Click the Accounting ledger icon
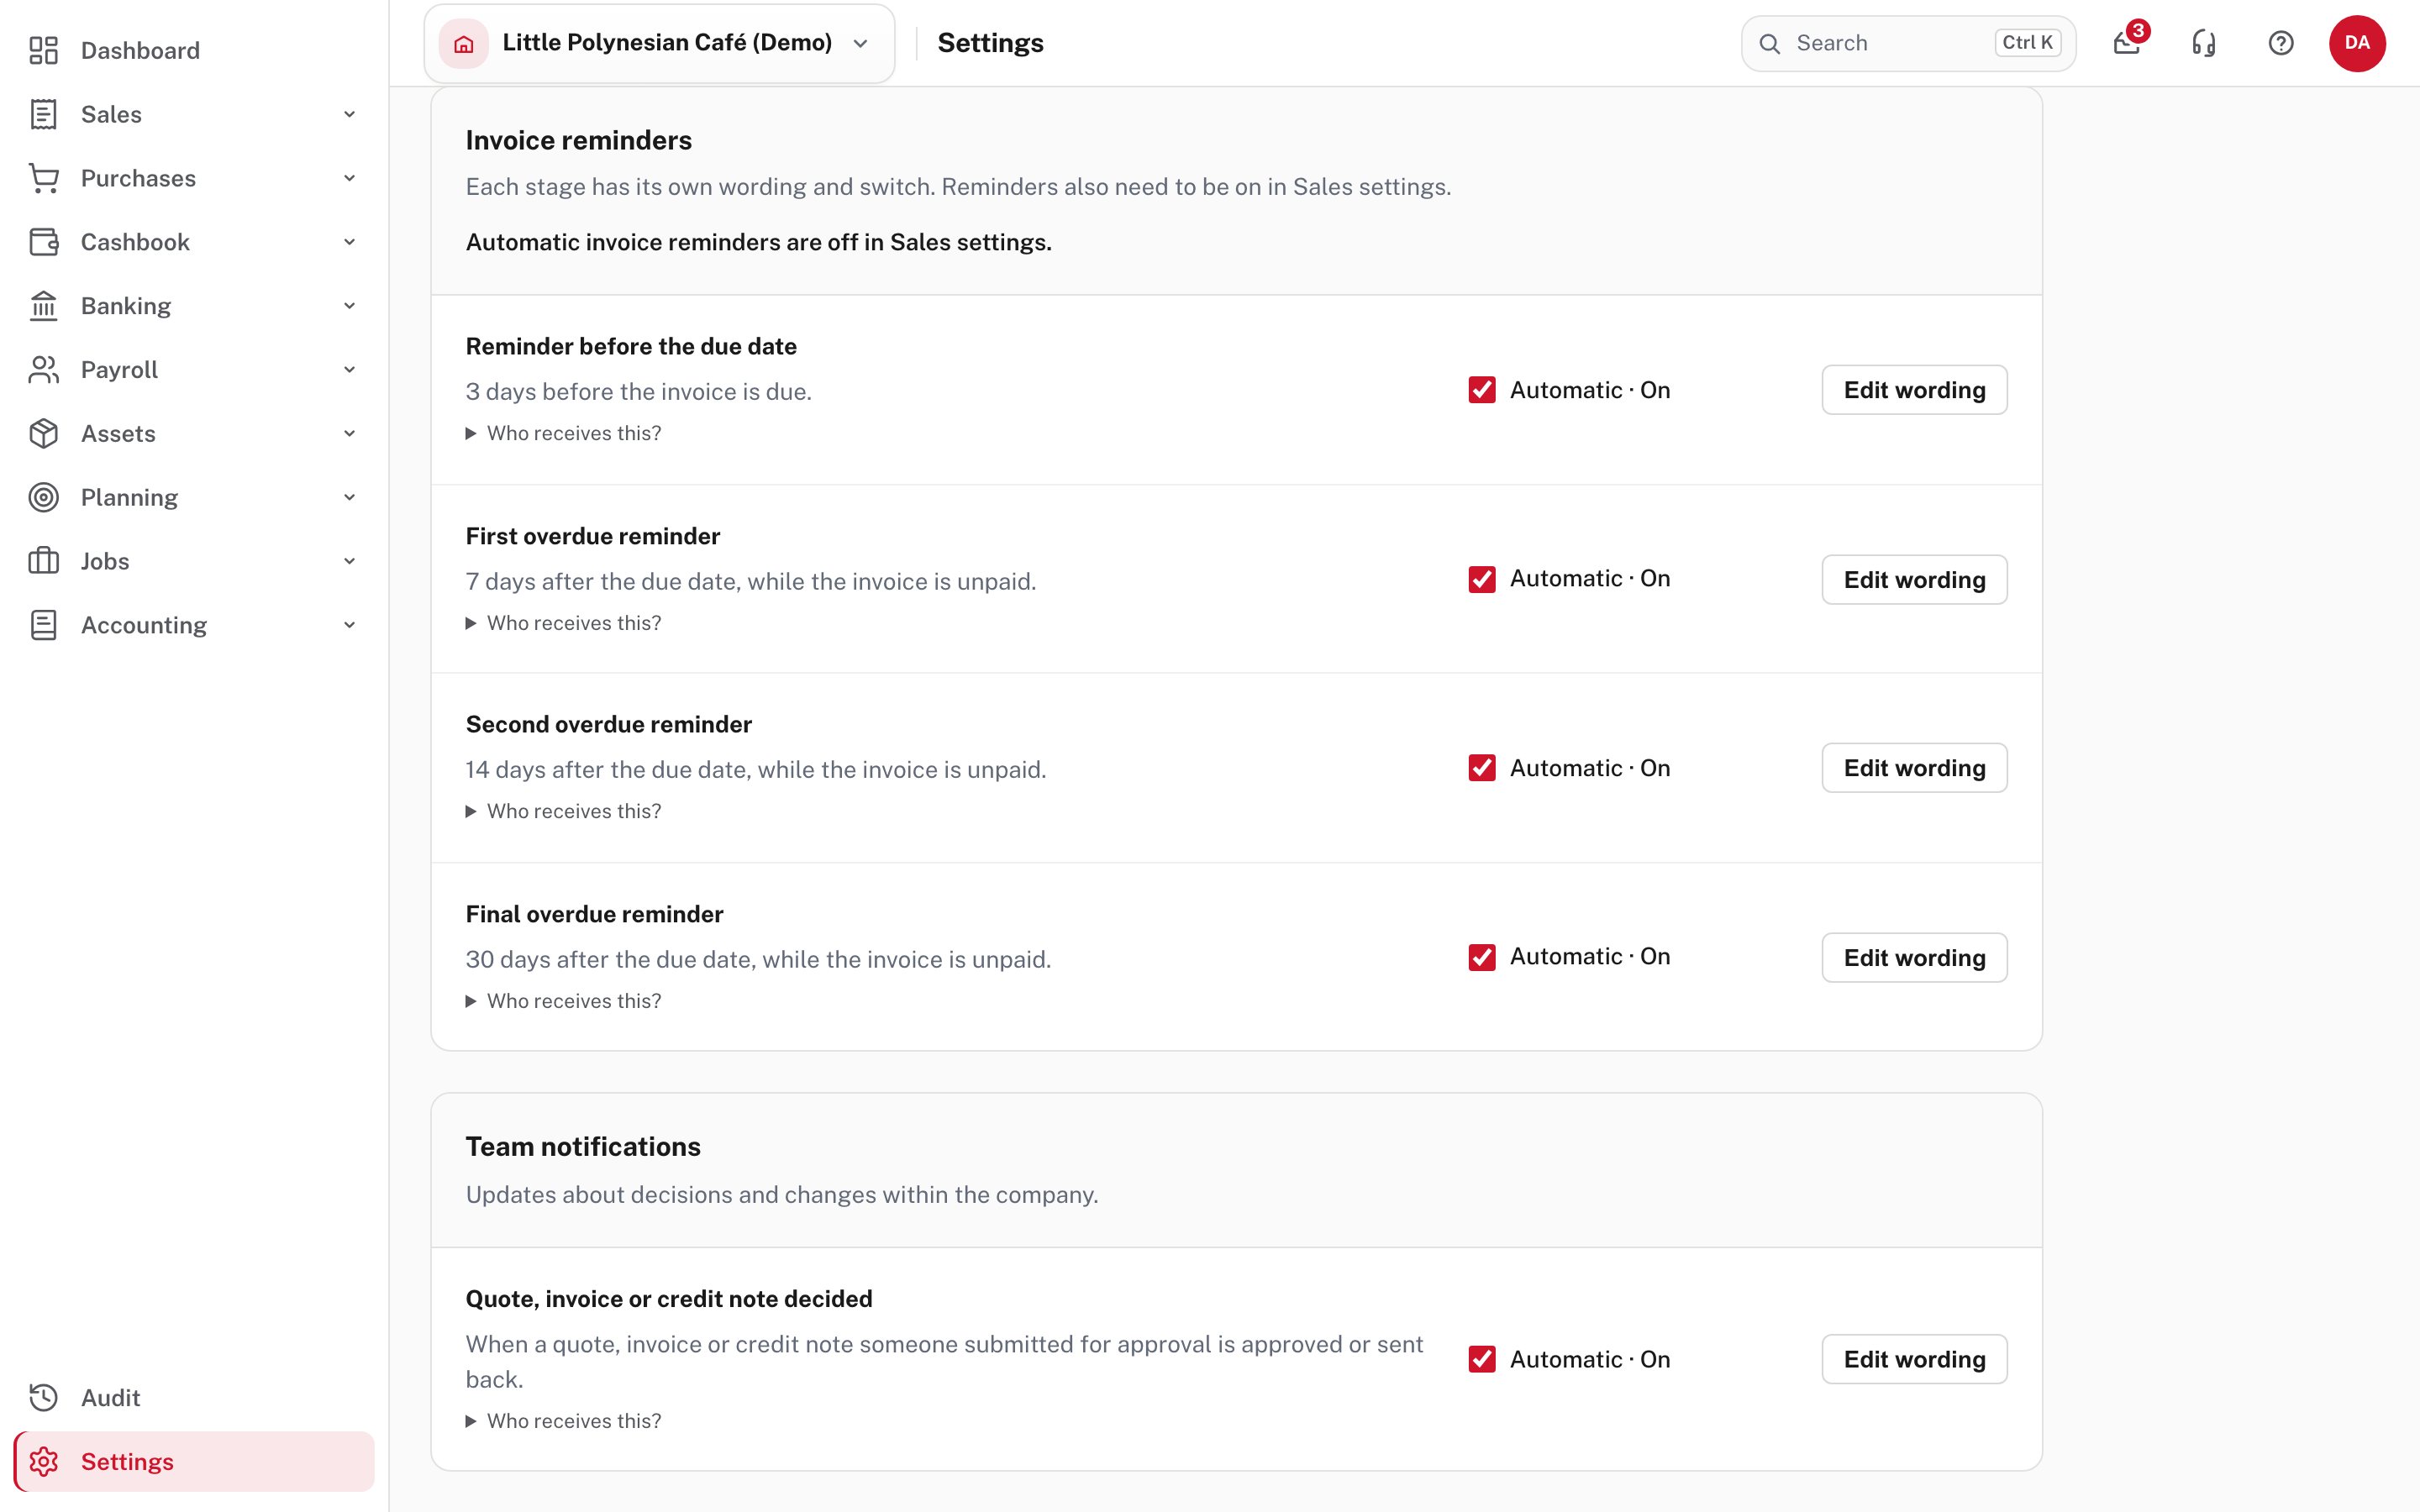2420x1512 pixels. 43,625
